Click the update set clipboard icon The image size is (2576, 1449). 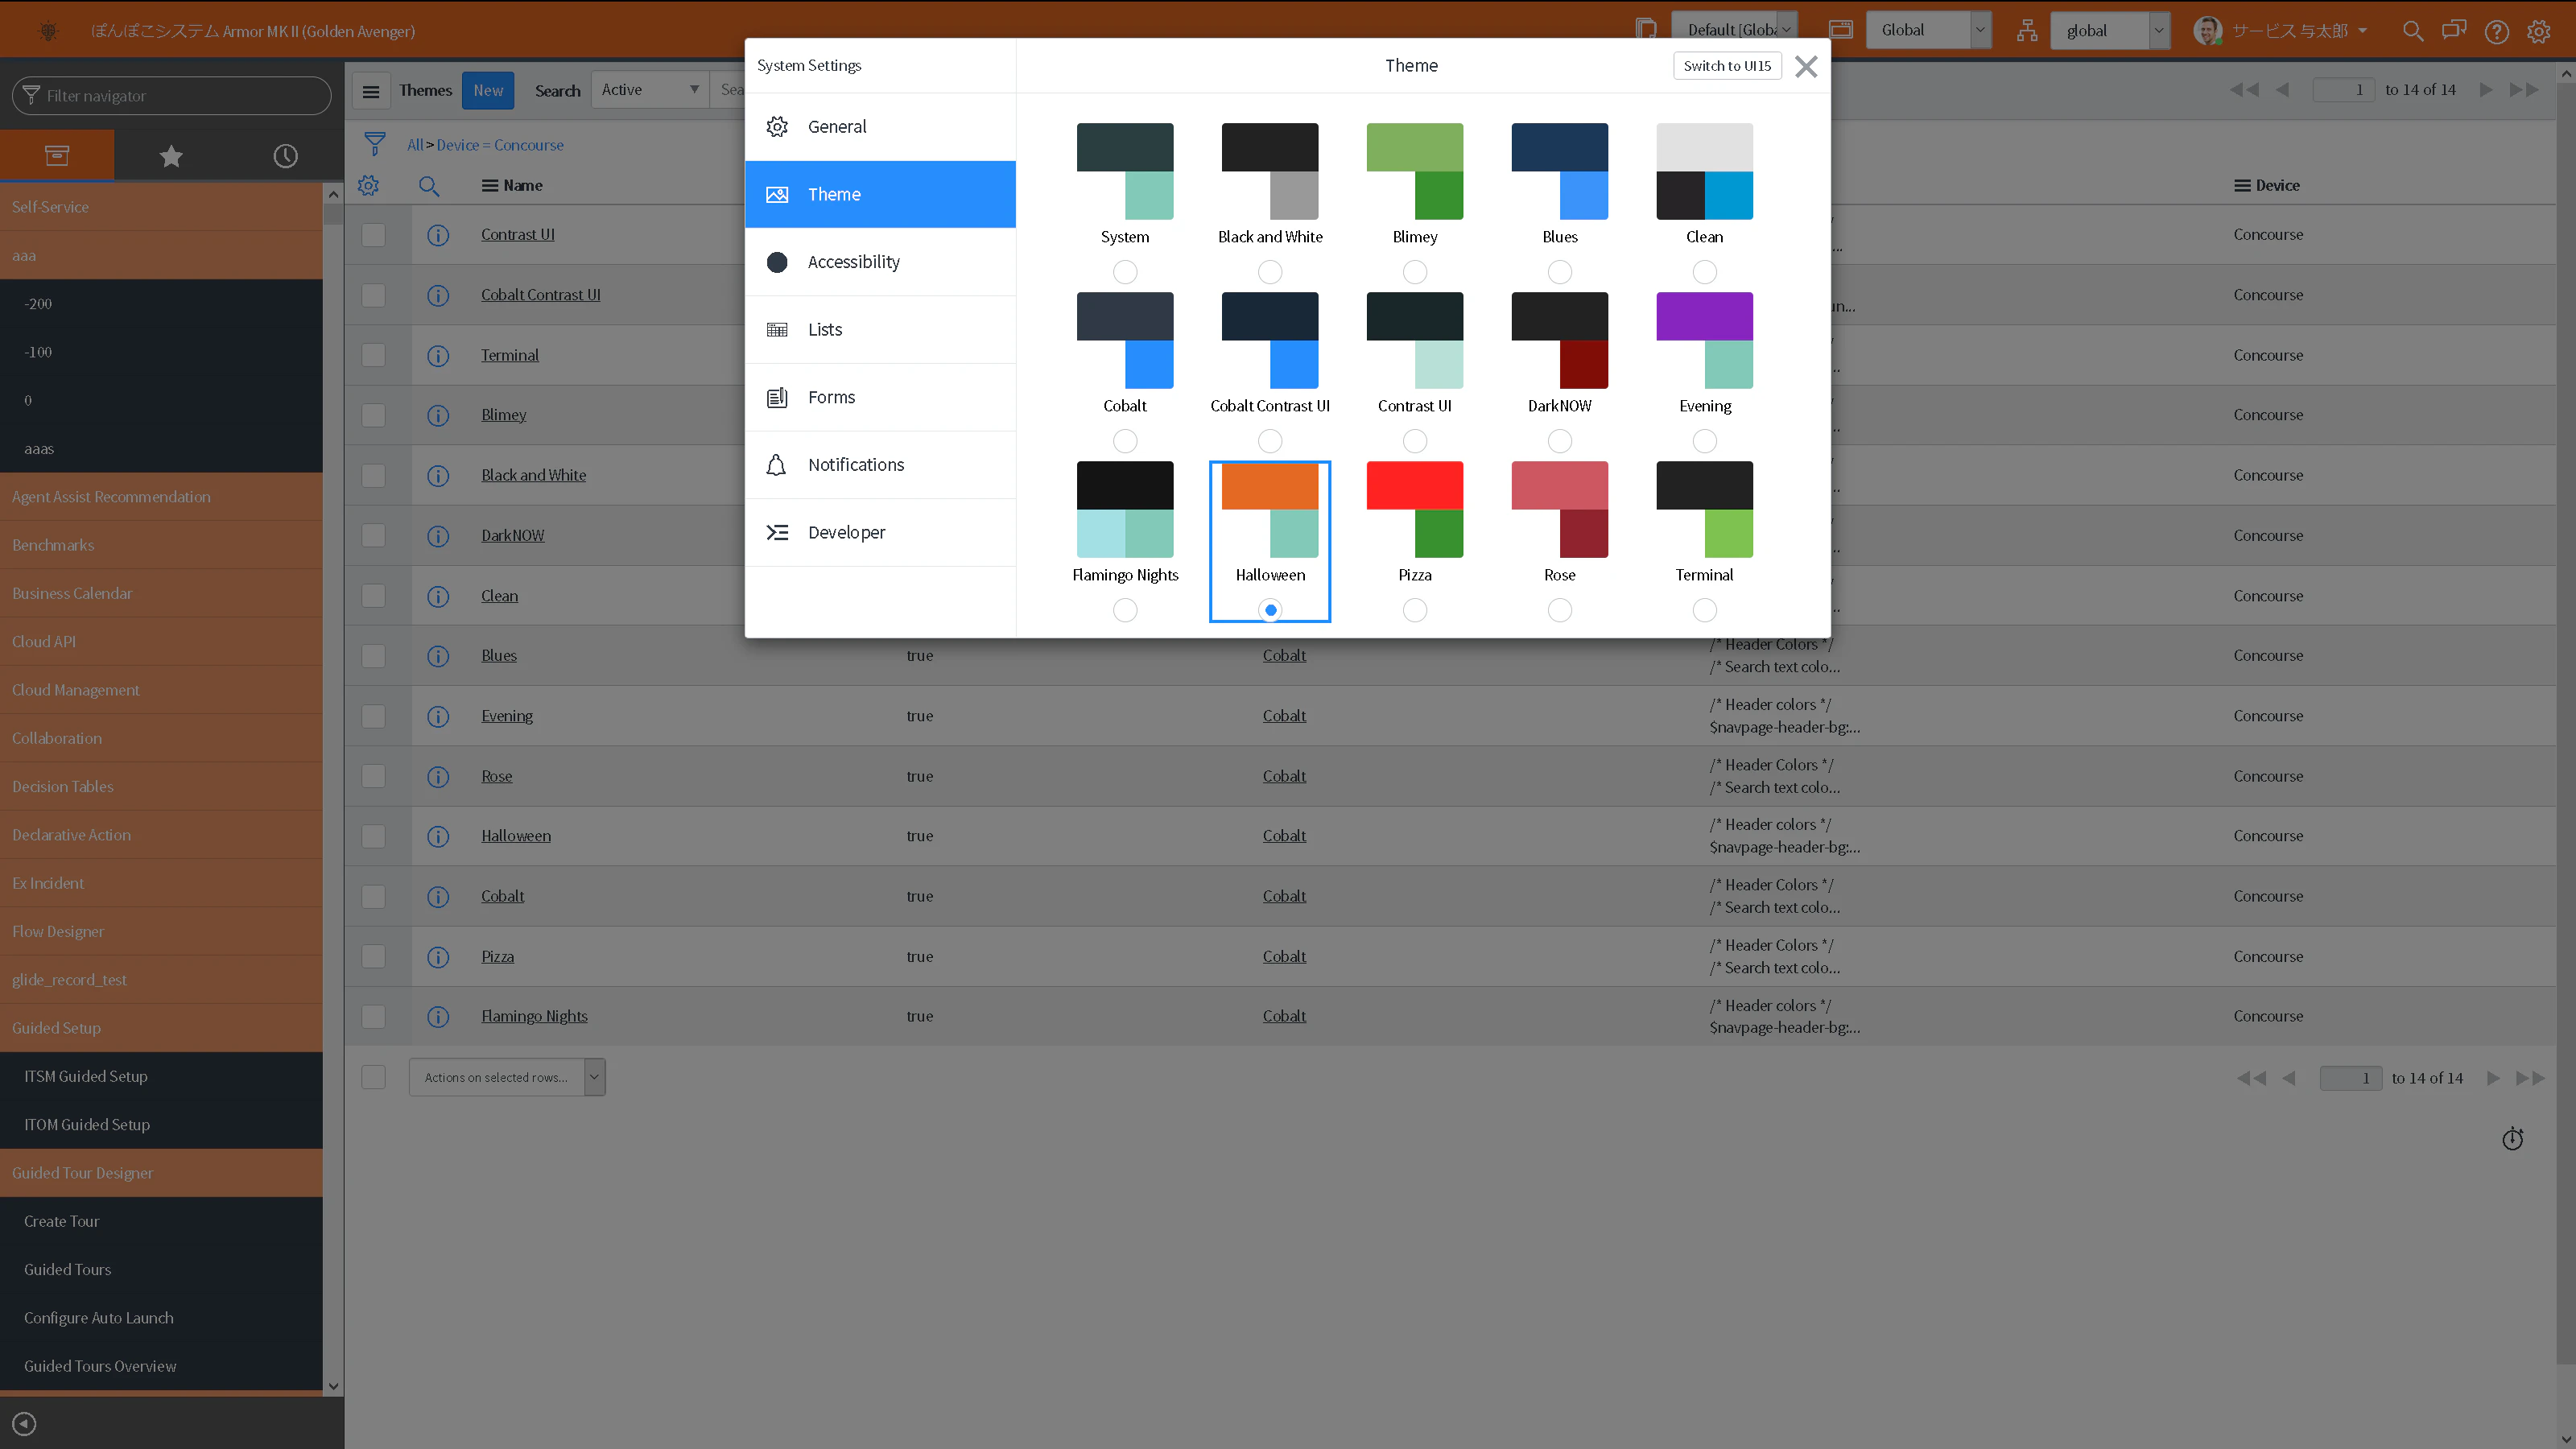click(x=1645, y=30)
